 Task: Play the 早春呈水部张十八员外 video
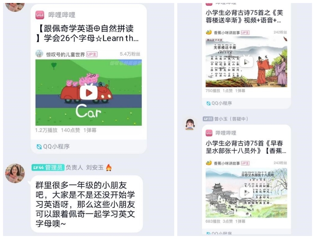pyautogui.click(x=246, y=193)
